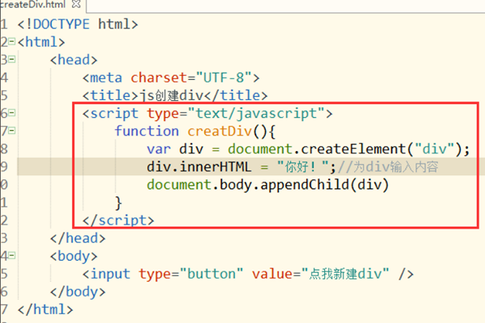Viewport: 485px width, 323px height.
Task: Collapse the html tag fold on line 2
Action: [12, 41]
